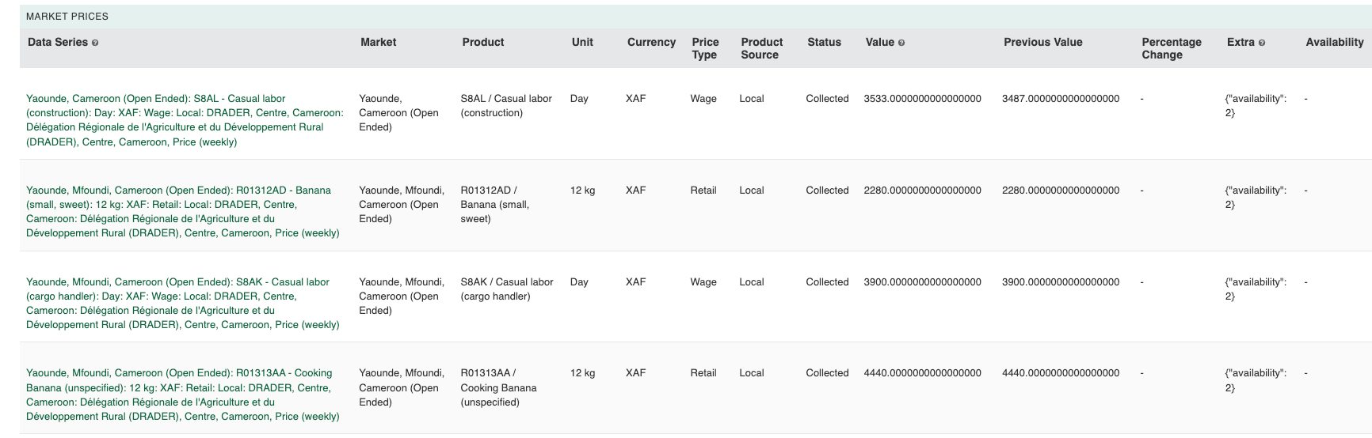
Task: Click the MARKET PRICES section title
Action: coord(67,16)
